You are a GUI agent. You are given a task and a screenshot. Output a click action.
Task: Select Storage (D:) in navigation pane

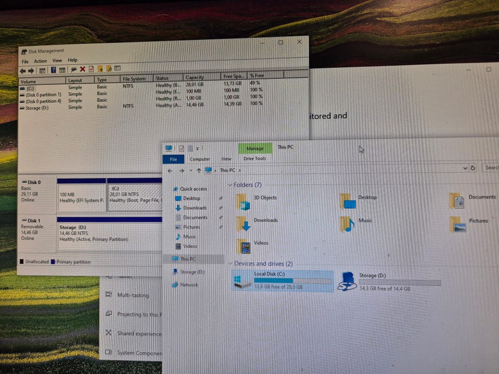click(x=188, y=272)
